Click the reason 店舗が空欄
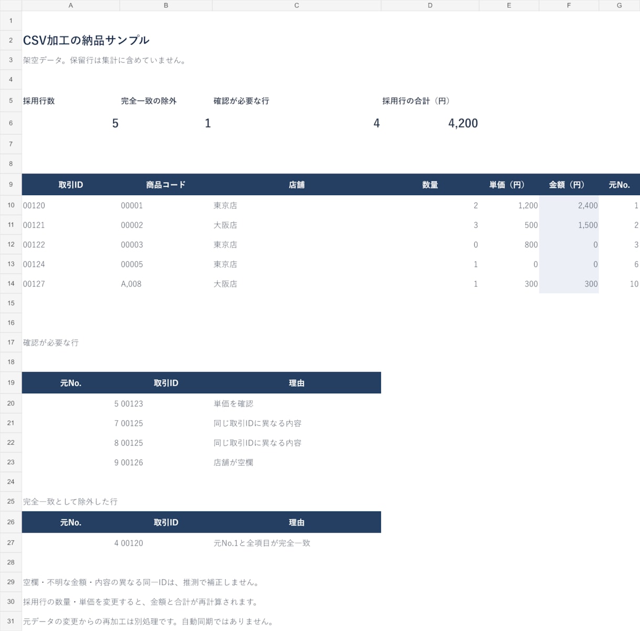 233,463
